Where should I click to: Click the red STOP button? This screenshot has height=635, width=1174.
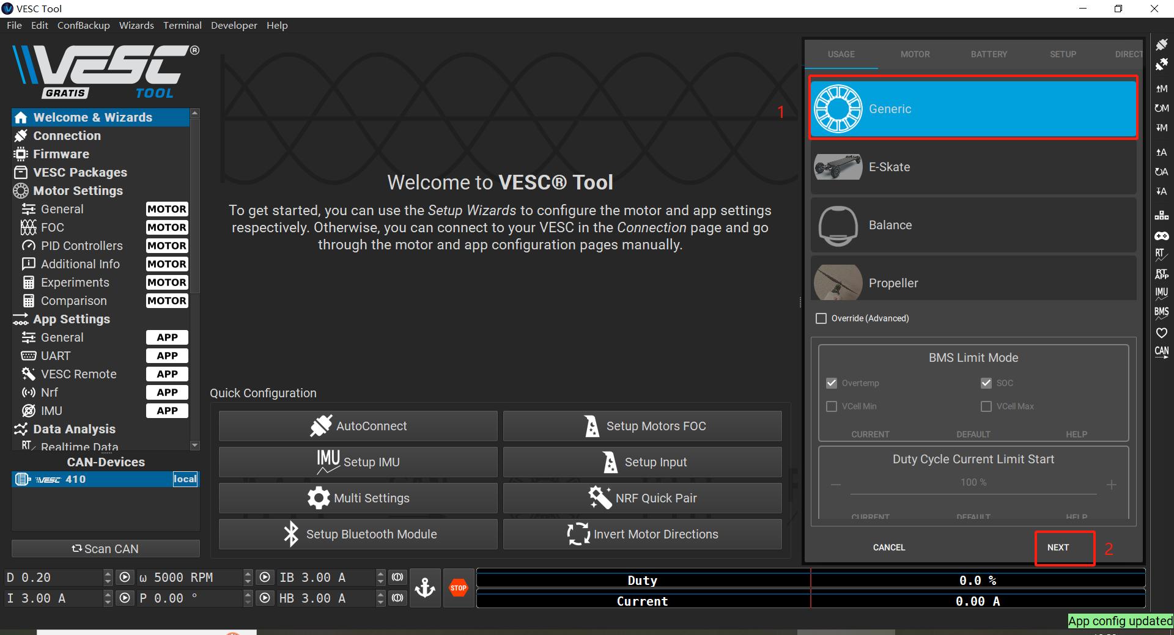[459, 588]
